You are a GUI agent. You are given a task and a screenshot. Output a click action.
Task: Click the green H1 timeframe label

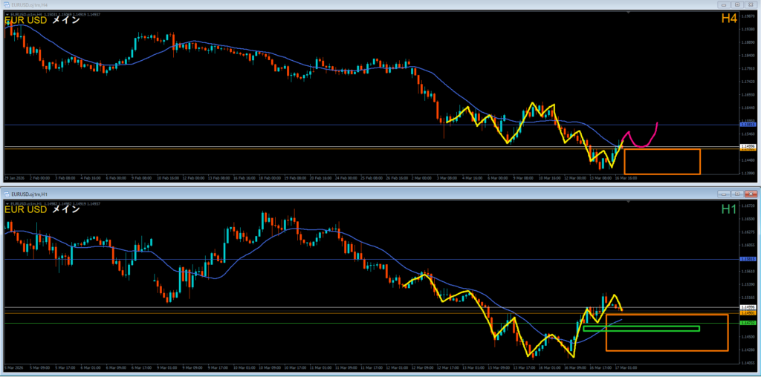(x=729, y=210)
